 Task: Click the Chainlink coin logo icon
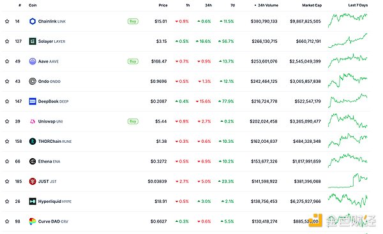[x=33, y=21]
